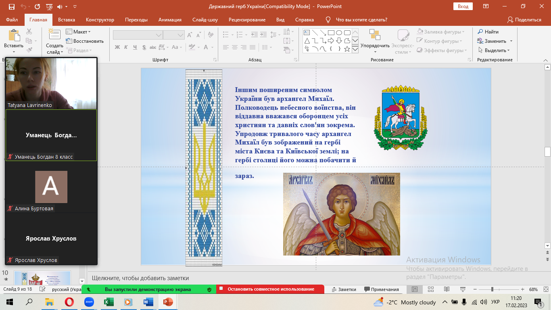Switch to the Анимация tab

[170, 20]
